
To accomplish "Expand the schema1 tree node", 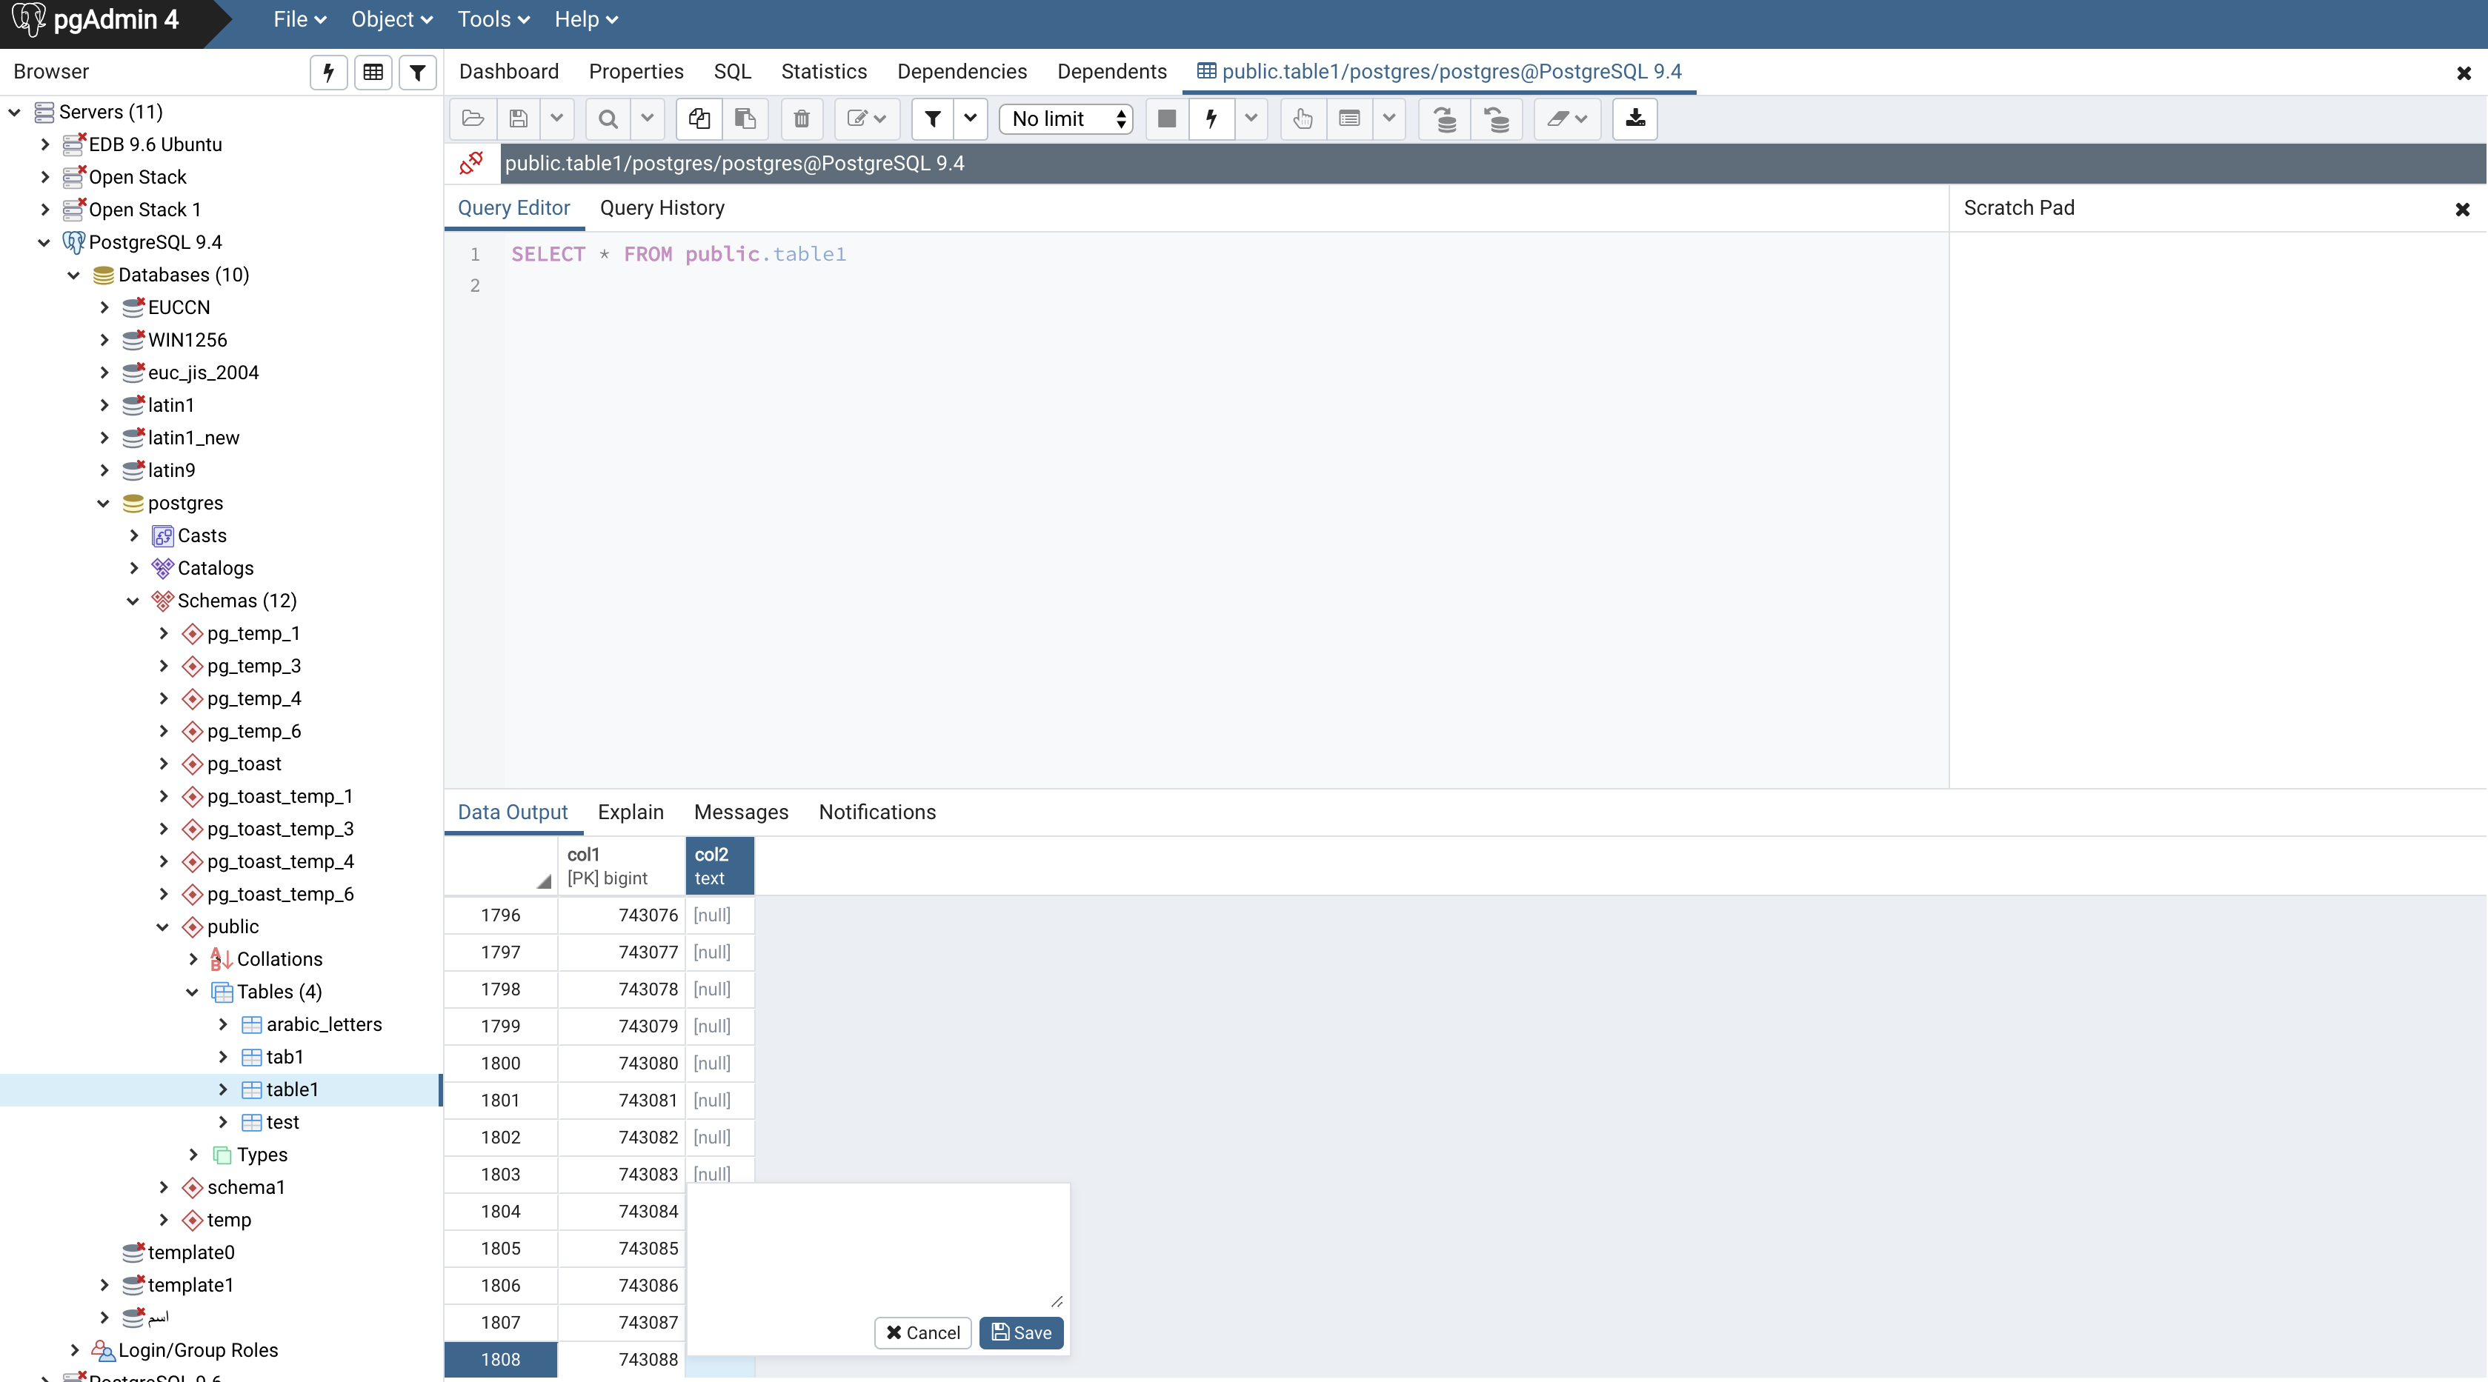I will 163,1187.
